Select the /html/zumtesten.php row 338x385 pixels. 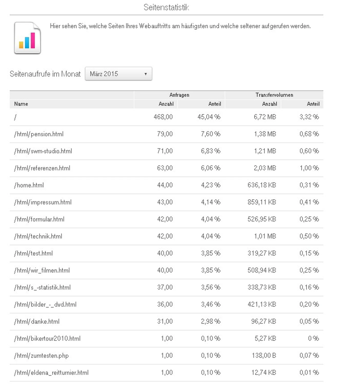42,355
